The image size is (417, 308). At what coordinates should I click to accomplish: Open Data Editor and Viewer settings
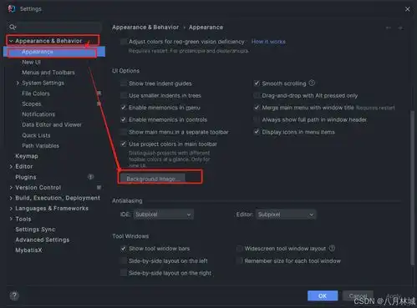tap(52, 124)
